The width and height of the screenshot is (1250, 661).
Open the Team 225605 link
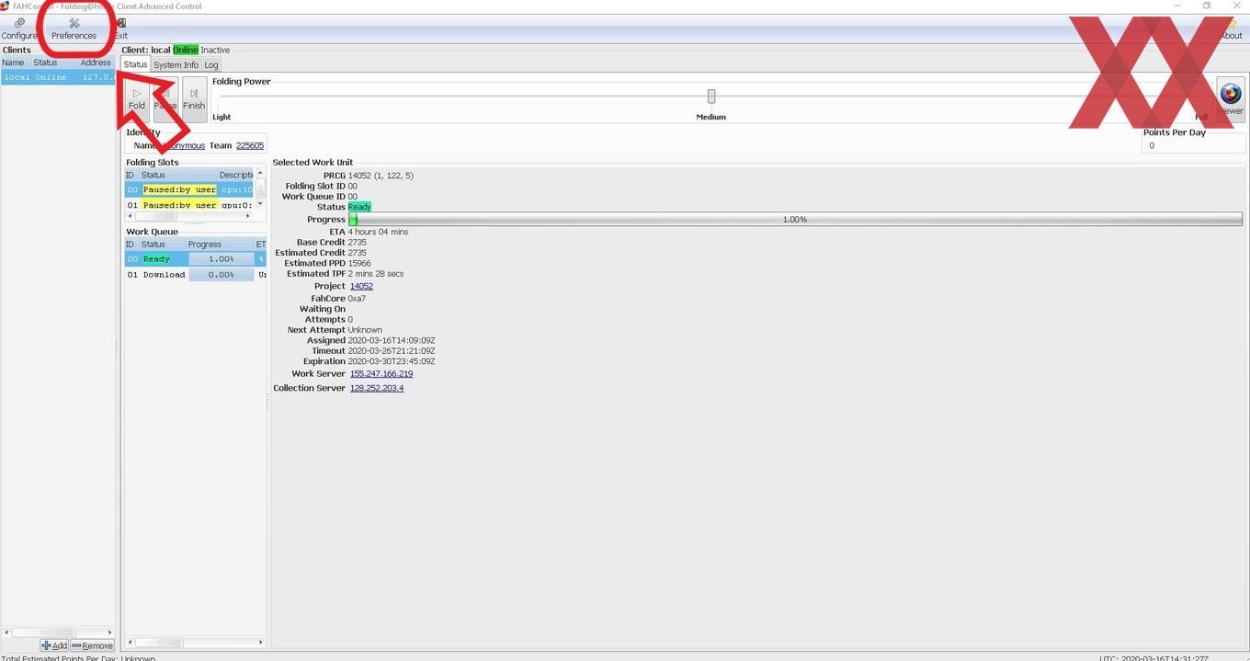pyautogui.click(x=250, y=145)
